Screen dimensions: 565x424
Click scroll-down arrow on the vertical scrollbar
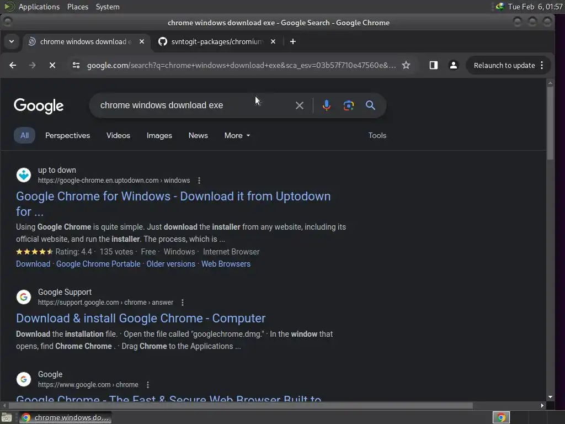550,397
